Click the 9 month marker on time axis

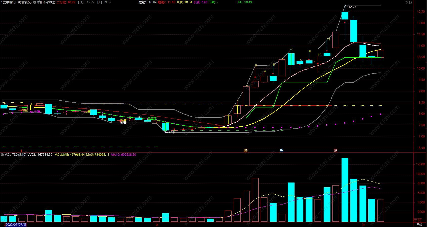click(364, 225)
